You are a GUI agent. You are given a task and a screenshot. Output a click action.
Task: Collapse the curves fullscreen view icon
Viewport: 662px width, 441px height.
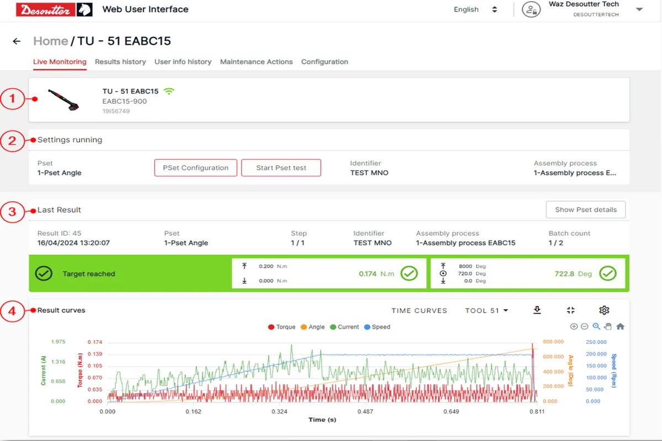pyautogui.click(x=571, y=310)
